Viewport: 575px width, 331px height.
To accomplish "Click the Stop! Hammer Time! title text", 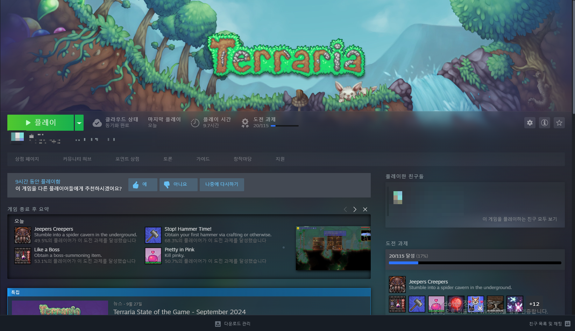I will click(188, 229).
